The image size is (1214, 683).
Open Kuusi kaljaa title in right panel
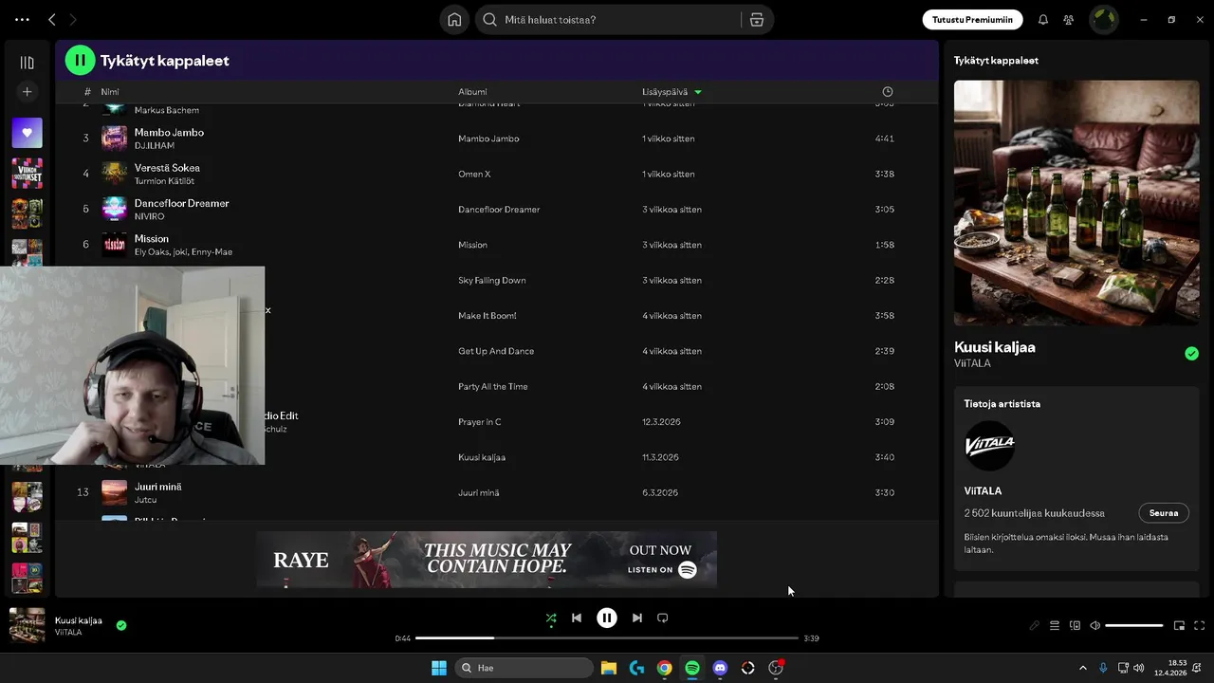(995, 347)
